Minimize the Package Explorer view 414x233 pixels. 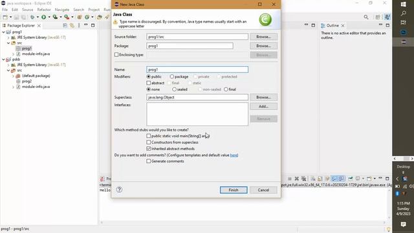[x=86, y=25]
